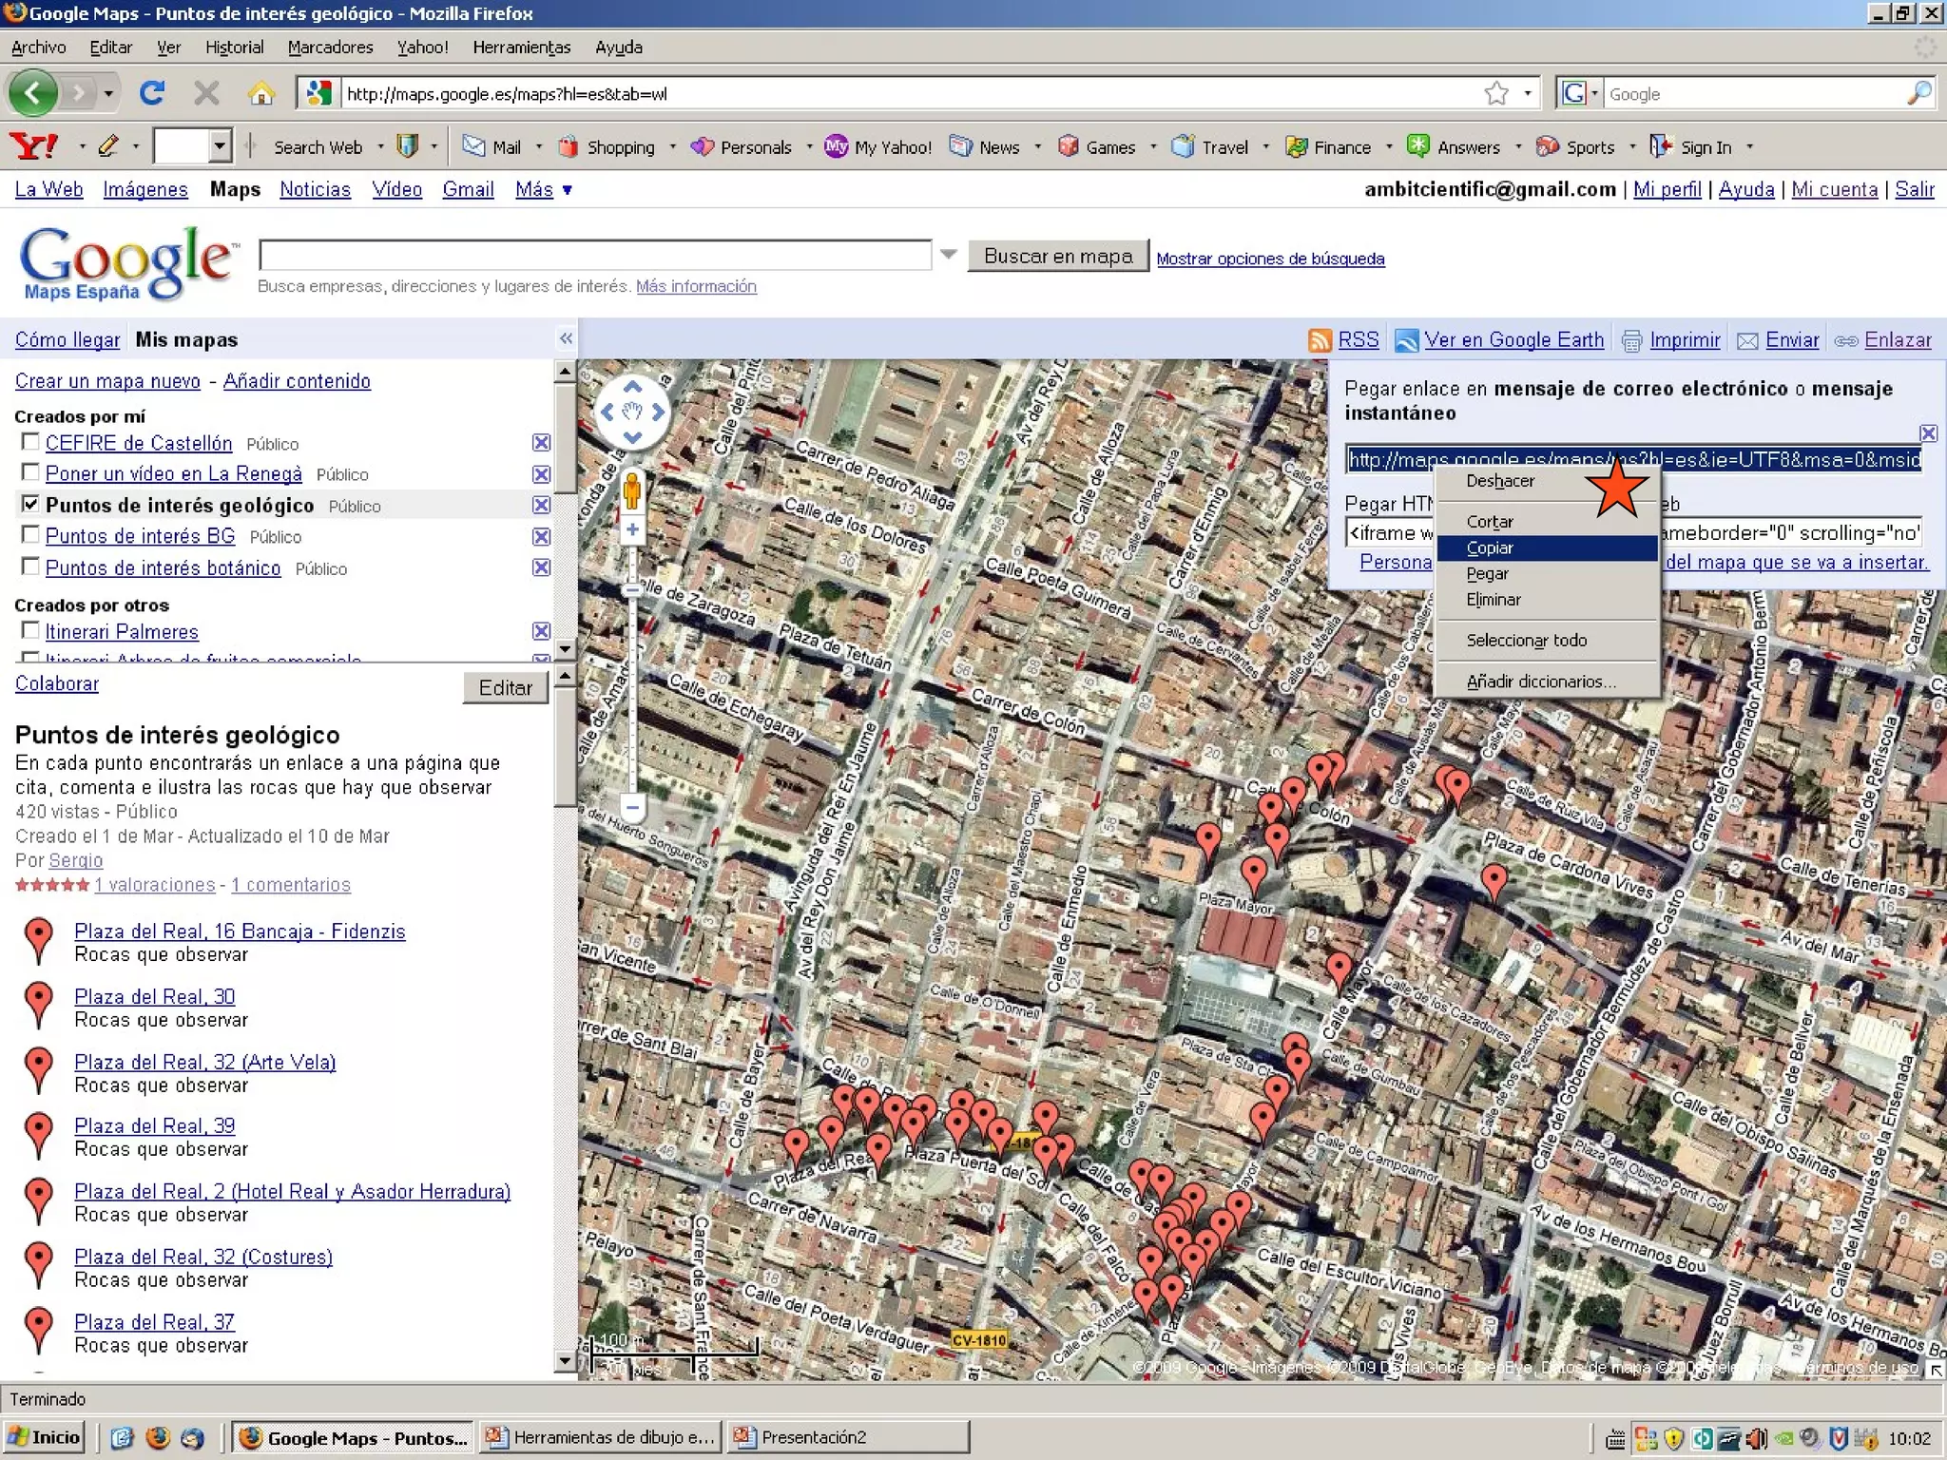1947x1460 pixels.
Task: Click the Plaza del Real, 30 red marker icon in list
Action: (38, 1006)
